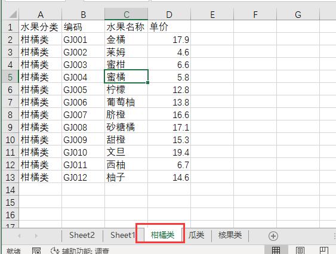
Task: Select cell containing GJ003
Action: [83, 64]
